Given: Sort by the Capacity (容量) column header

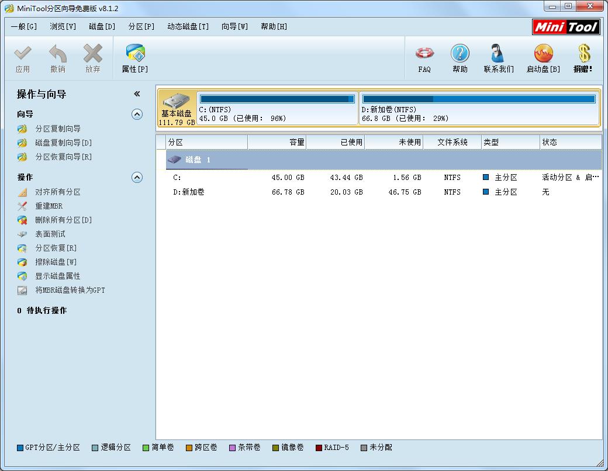Looking at the screenshot, I should pos(277,142).
